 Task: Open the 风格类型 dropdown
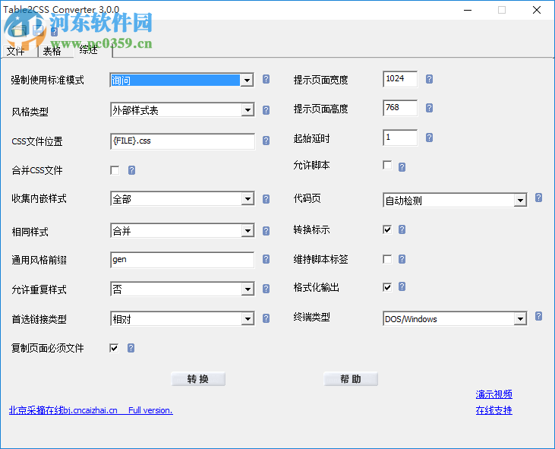(248, 110)
